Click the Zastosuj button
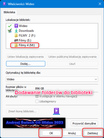The height and width of the screenshot is (138, 104). [x=93, y=133]
